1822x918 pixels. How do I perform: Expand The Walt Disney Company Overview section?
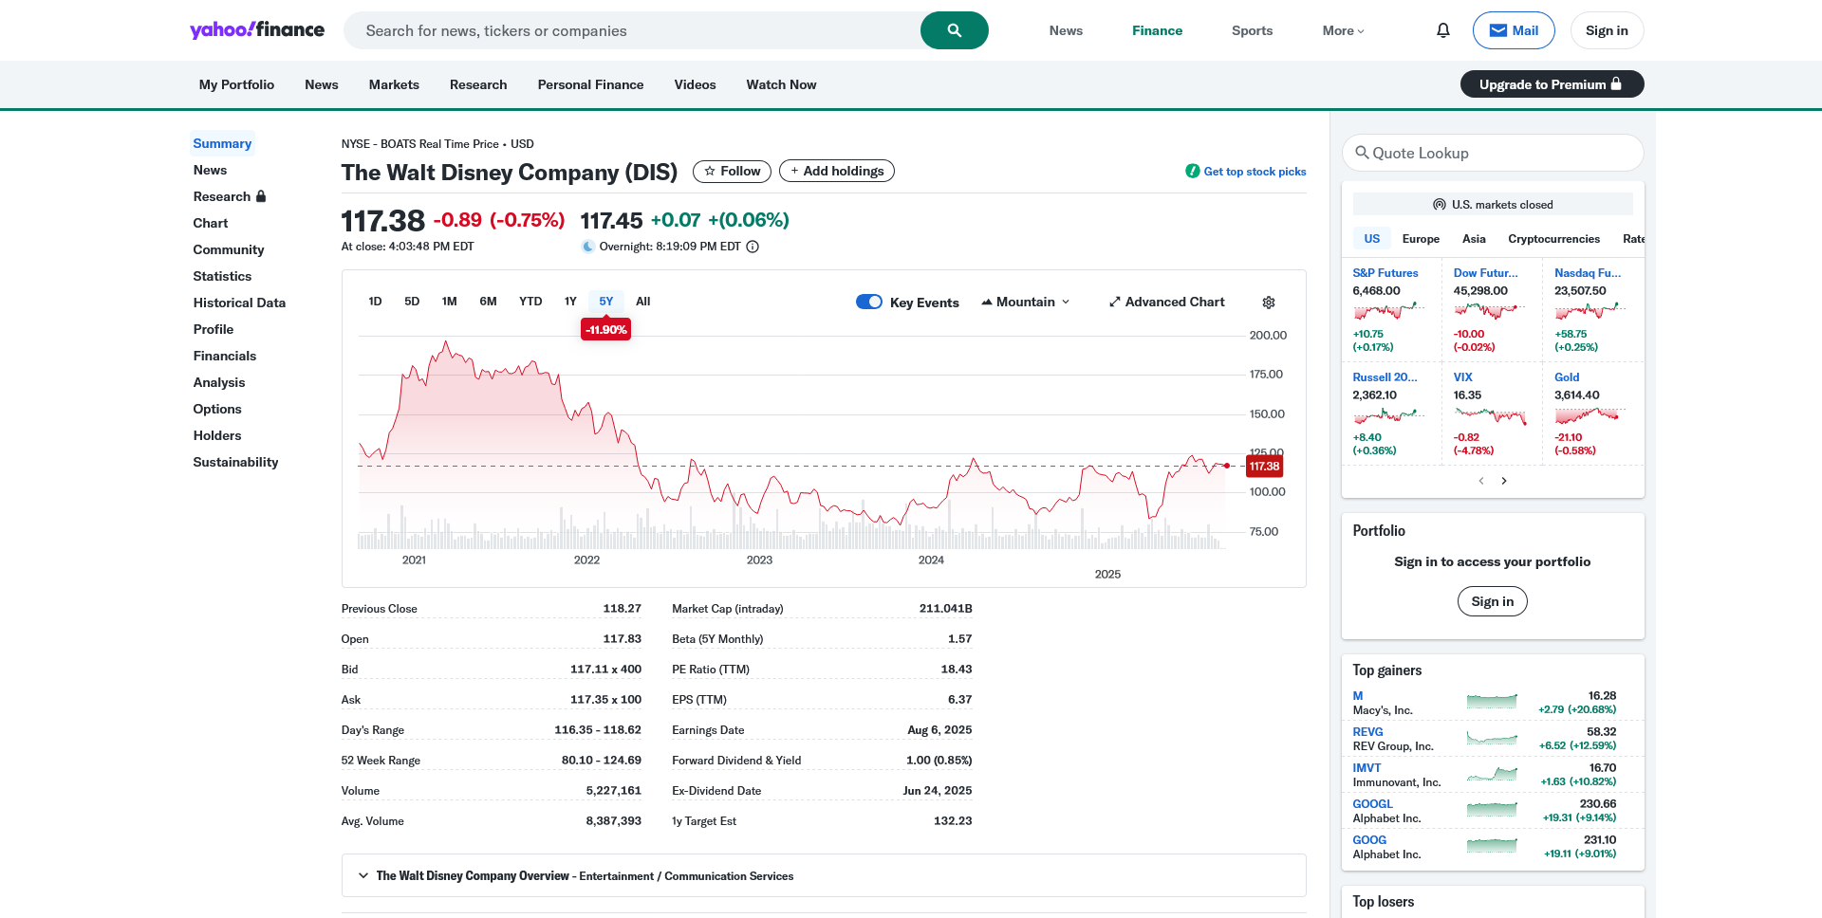tap(824, 875)
